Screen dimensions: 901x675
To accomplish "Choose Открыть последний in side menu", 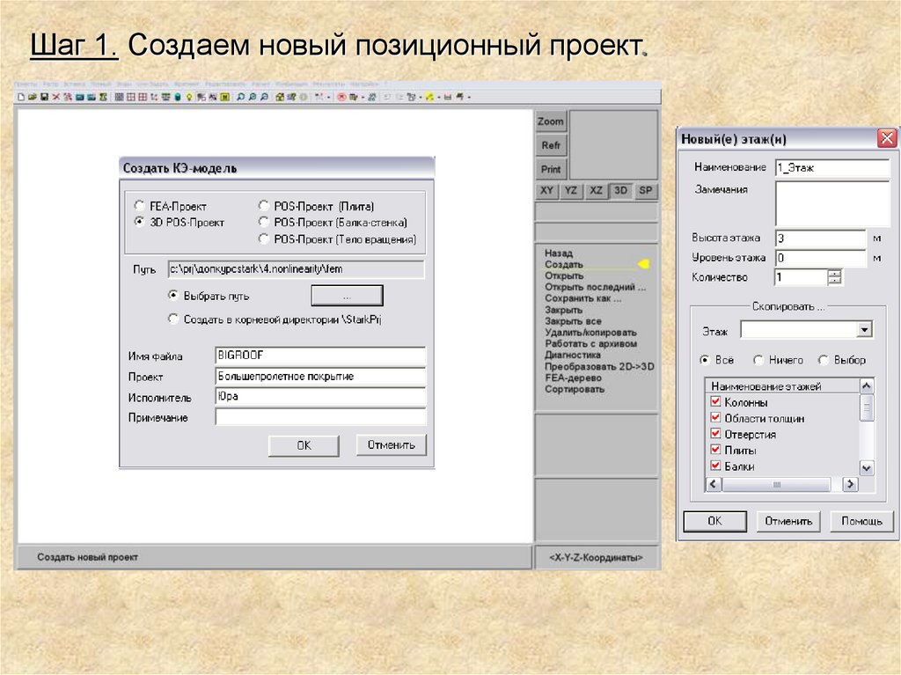I will pyautogui.click(x=595, y=287).
